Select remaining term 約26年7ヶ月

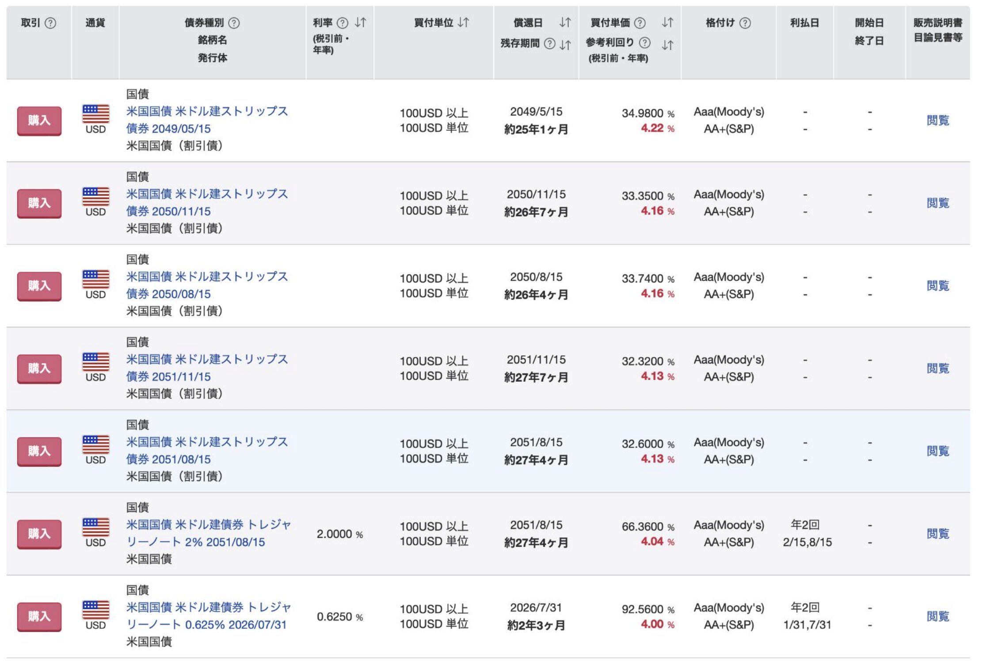[x=536, y=212]
